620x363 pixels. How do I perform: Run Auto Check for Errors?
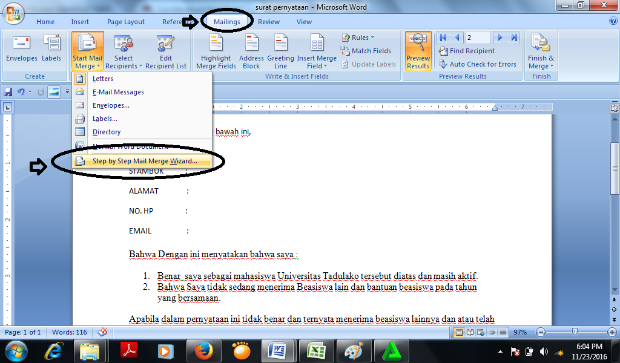coord(478,64)
